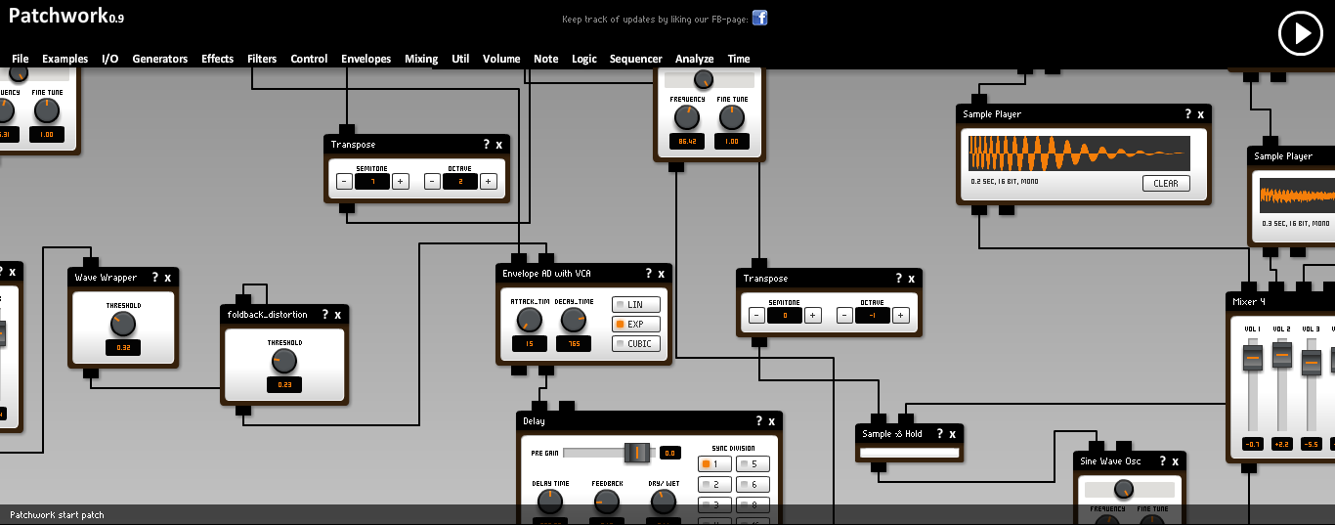The image size is (1335, 525).
Task: Close the Sample Player with Clear button
Action: pos(1201,114)
